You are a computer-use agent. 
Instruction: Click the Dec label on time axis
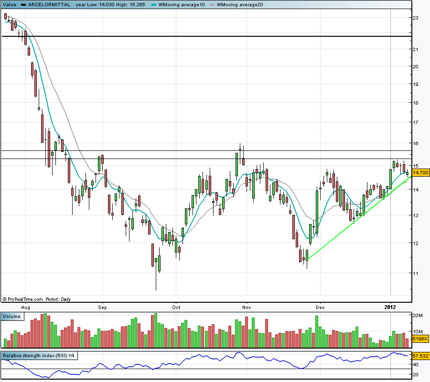[320, 307]
